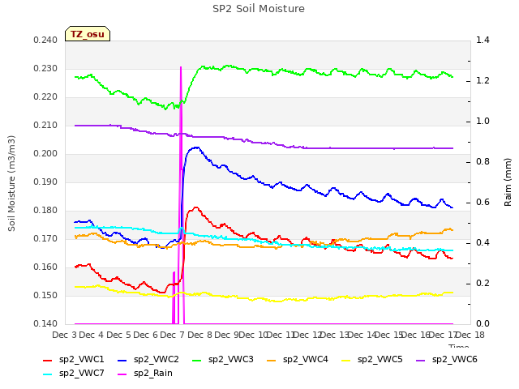Image resolution: width=519 pixels, height=389 pixels.
Task: Click the orange sp2_VWC4 legend swatch
Action: point(272,360)
